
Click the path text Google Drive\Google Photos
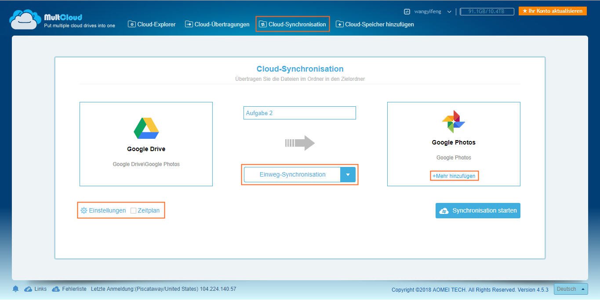click(x=146, y=164)
